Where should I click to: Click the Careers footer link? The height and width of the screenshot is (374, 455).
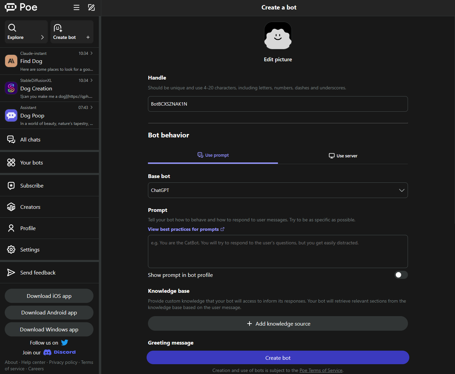(x=36, y=369)
